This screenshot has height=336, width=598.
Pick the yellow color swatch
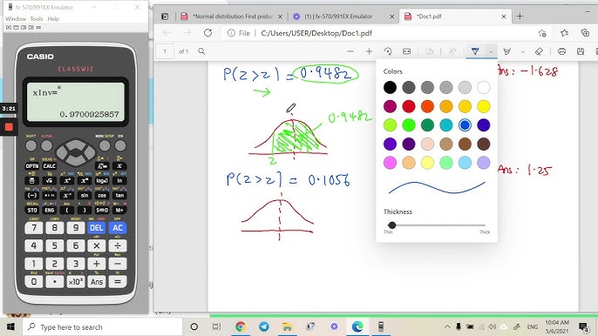[x=484, y=107]
